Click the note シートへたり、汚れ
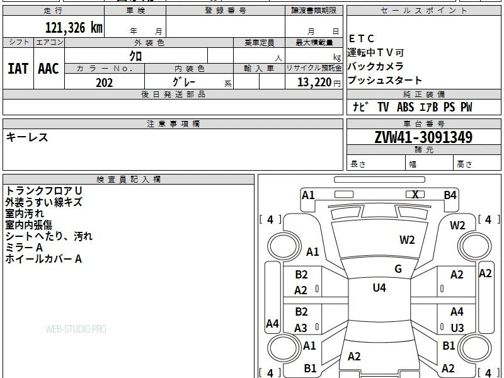Viewport: 504px width, 378px height. [x=49, y=236]
